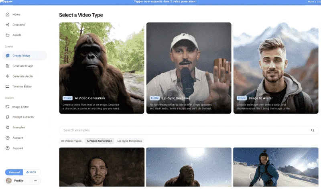Viewport: 321px width, 189px height.
Task: Open Prompt Extractor tool
Action: (x=23, y=117)
